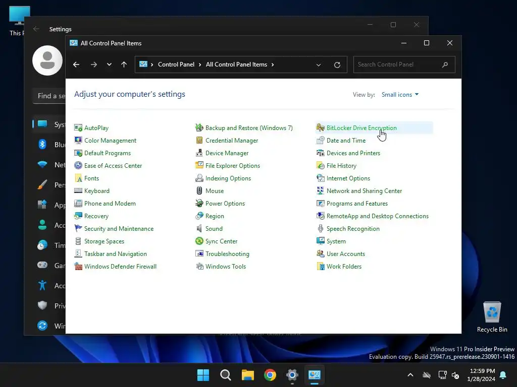Image resolution: width=517 pixels, height=387 pixels.
Task: Click the File History link
Action: click(x=341, y=165)
